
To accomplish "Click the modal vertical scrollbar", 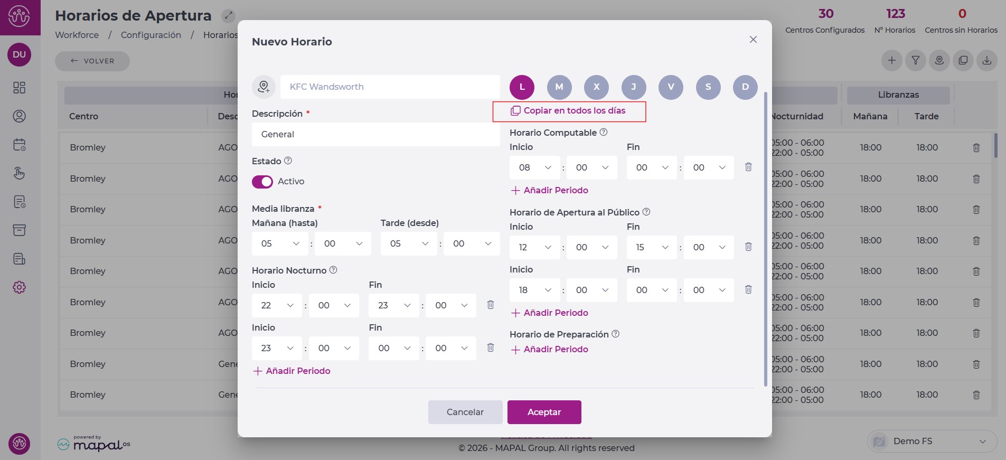I will tap(765, 238).
